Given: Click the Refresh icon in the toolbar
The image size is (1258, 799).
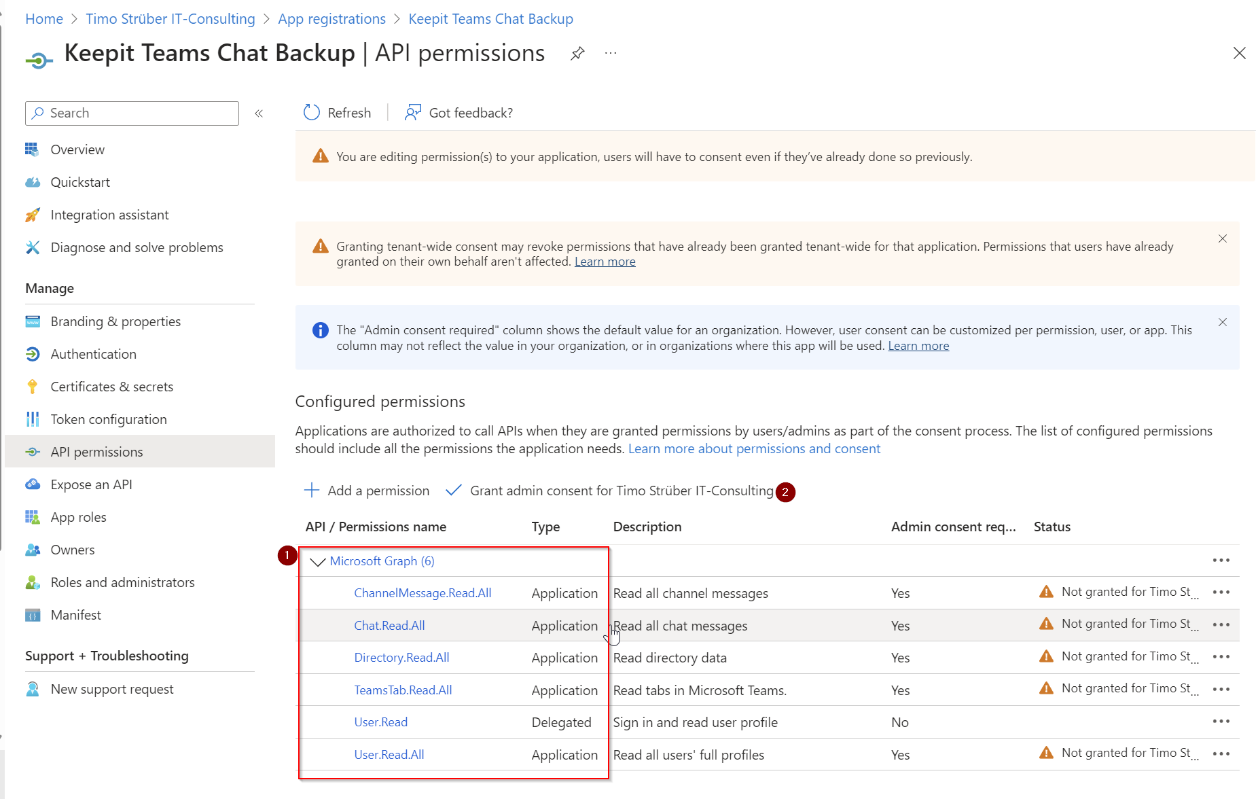Looking at the screenshot, I should (x=312, y=113).
